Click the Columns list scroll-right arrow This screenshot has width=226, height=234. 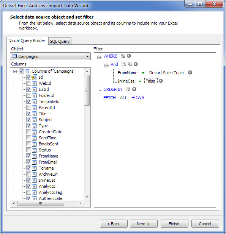[x=80, y=203]
